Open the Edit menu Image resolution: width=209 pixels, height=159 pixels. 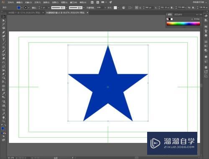tap(19, 3)
